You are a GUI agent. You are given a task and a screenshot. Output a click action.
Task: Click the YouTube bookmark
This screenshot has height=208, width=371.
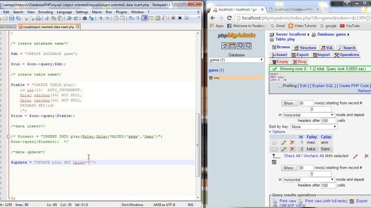click(350, 25)
